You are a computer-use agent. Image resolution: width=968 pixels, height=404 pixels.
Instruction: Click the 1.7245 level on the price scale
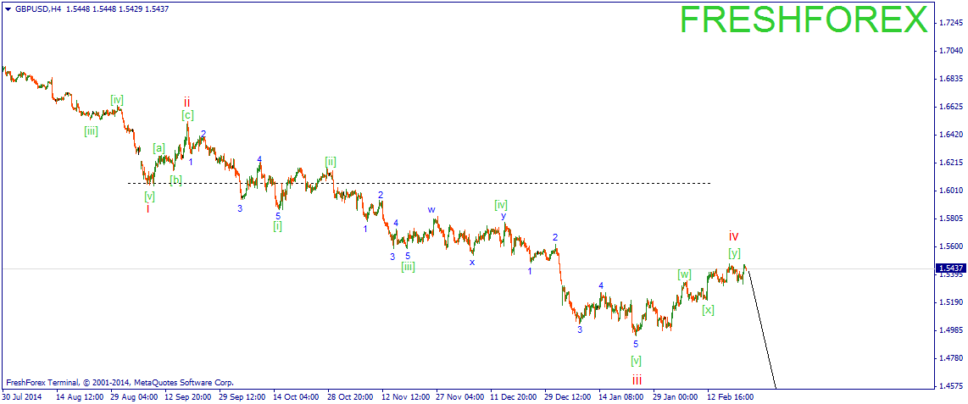[950, 22]
